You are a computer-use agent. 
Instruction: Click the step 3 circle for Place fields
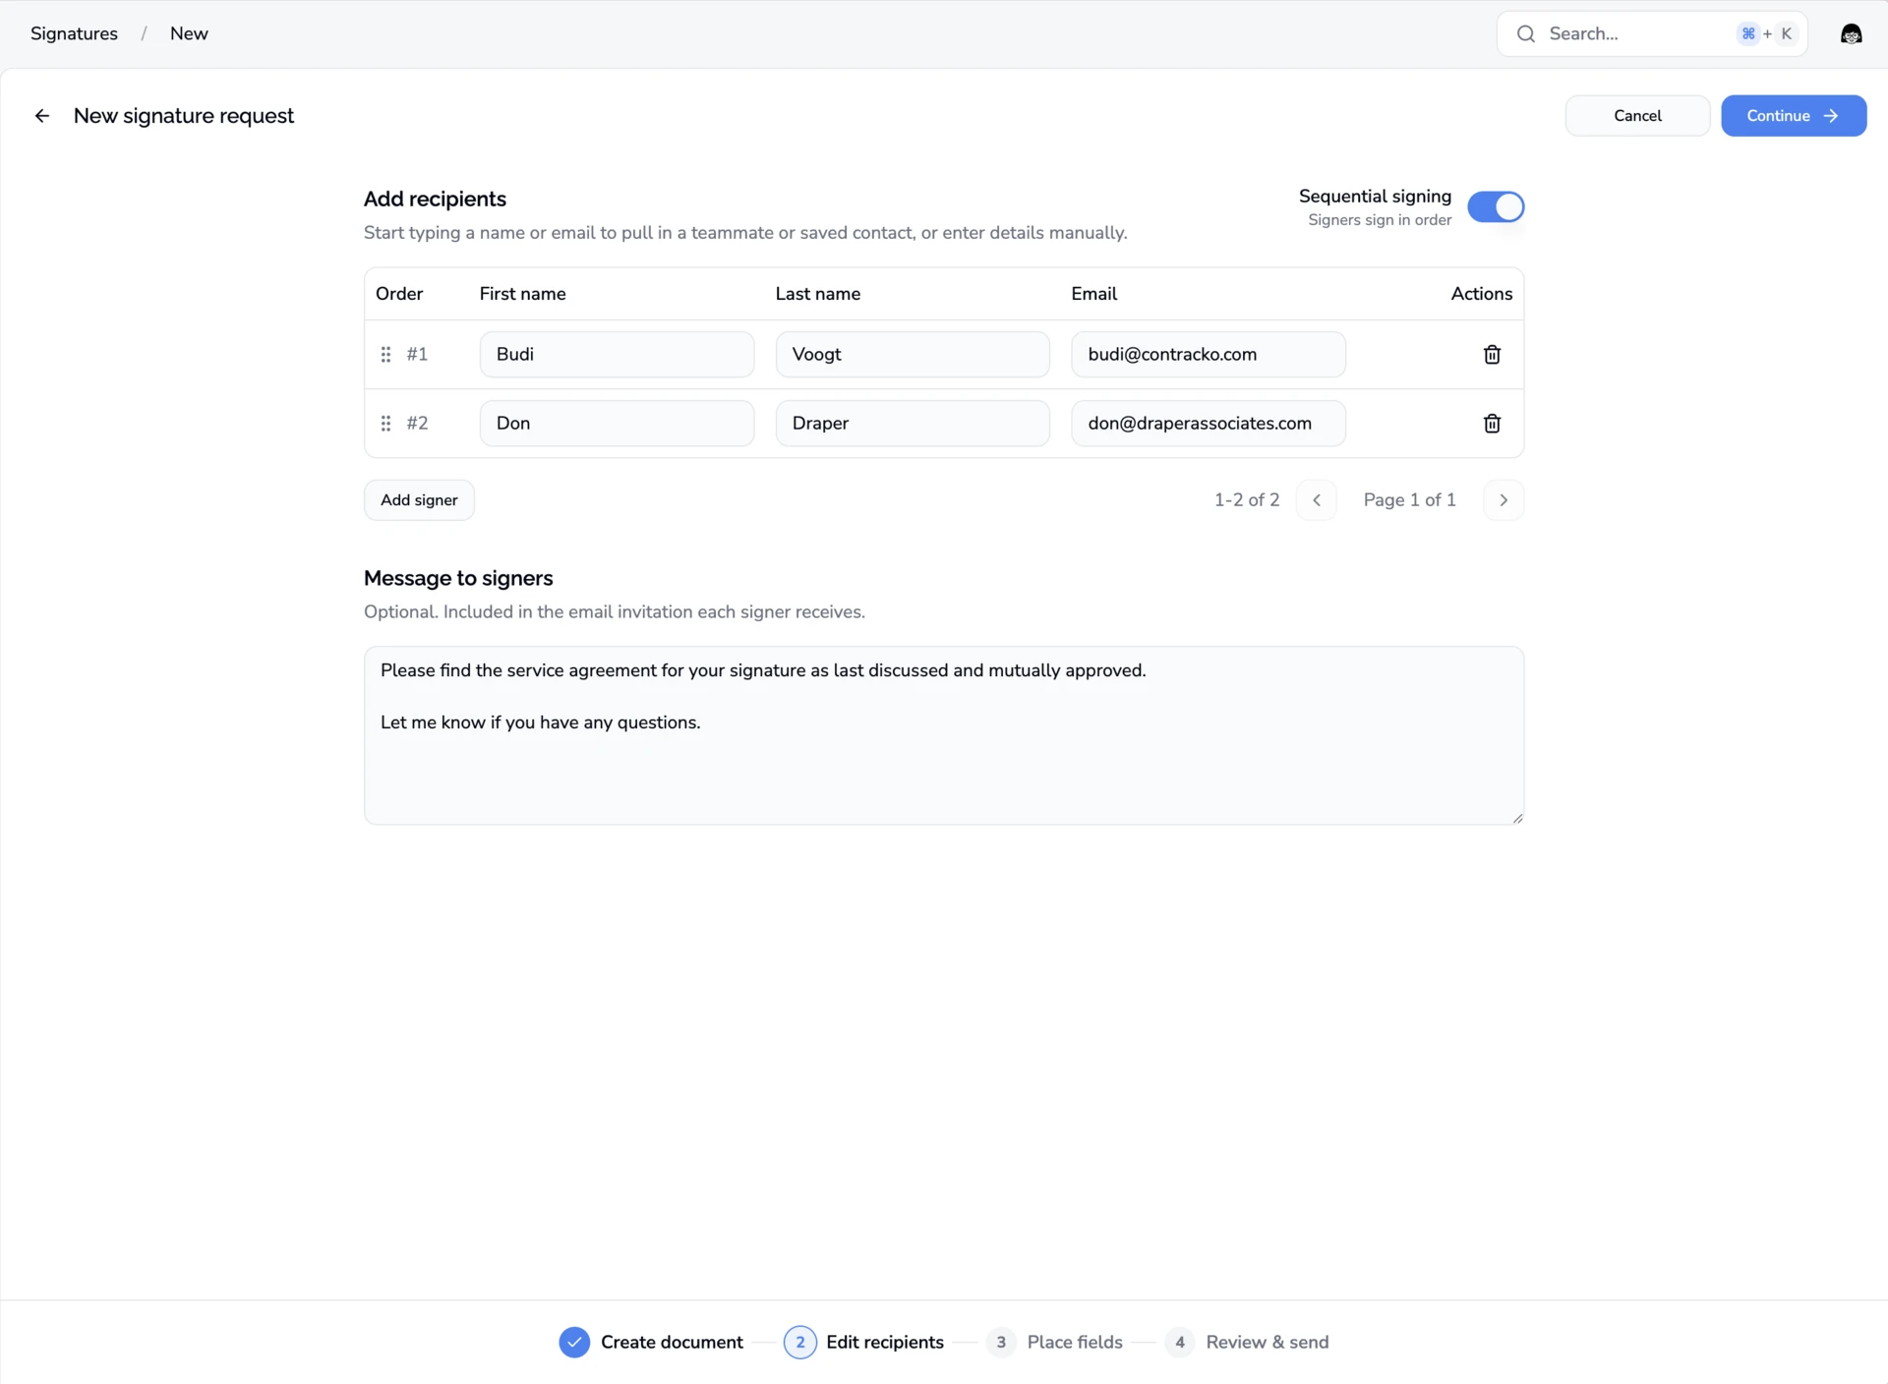[1001, 1342]
